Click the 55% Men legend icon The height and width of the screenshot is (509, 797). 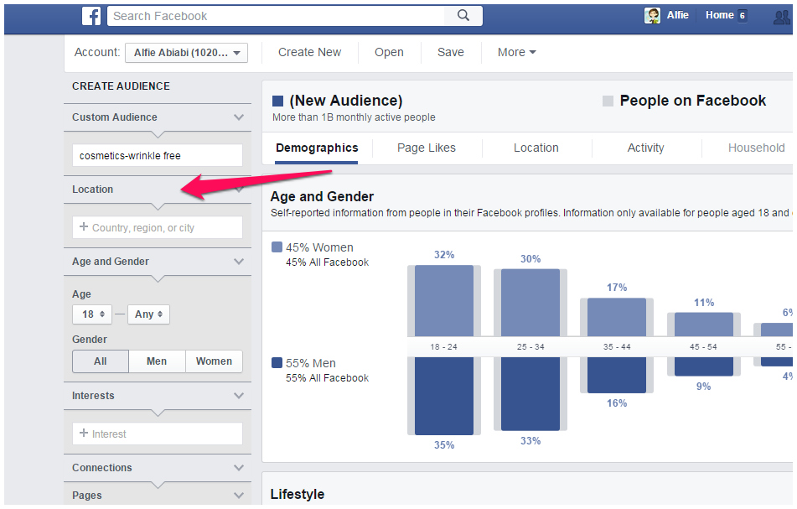(x=277, y=363)
